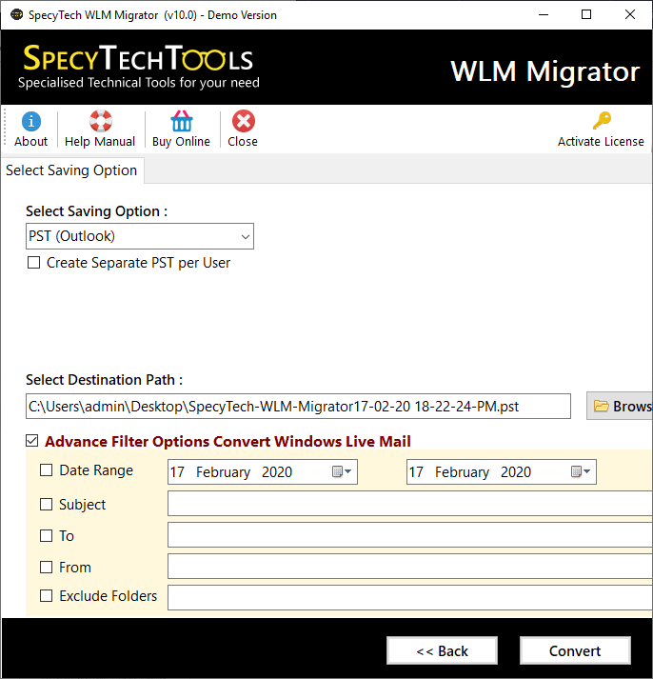Enable the Exclude Folders checkbox

tap(47, 596)
